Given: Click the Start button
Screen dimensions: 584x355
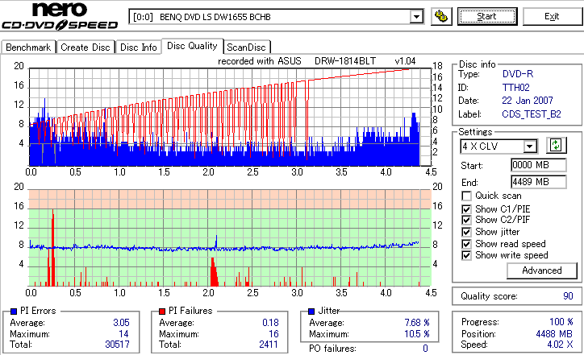Looking at the screenshot, I should point(487,16).
